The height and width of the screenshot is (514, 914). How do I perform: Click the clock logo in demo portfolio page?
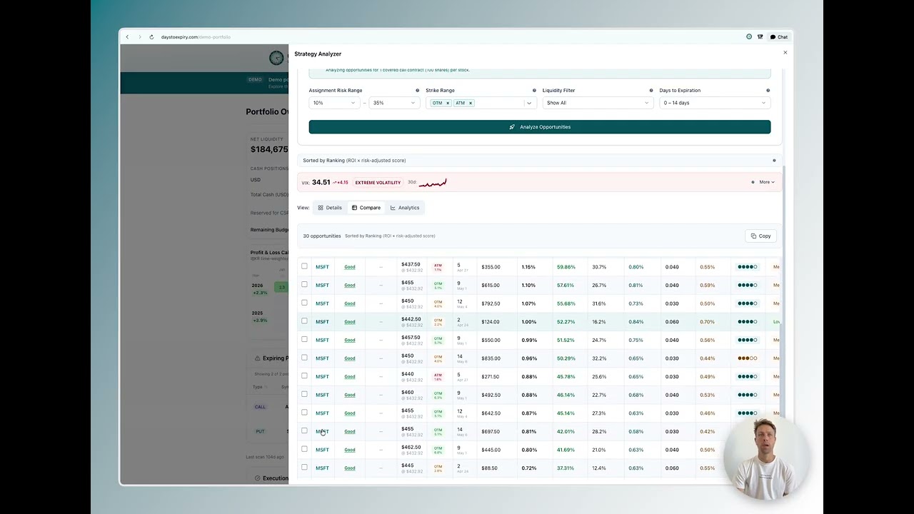pyautogui.click(x=277, y=58)
